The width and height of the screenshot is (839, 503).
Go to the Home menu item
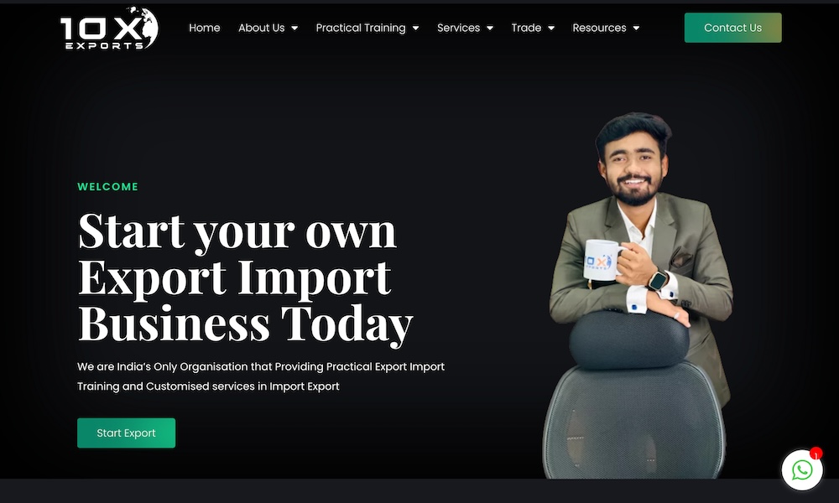click(x=205, y=28)
